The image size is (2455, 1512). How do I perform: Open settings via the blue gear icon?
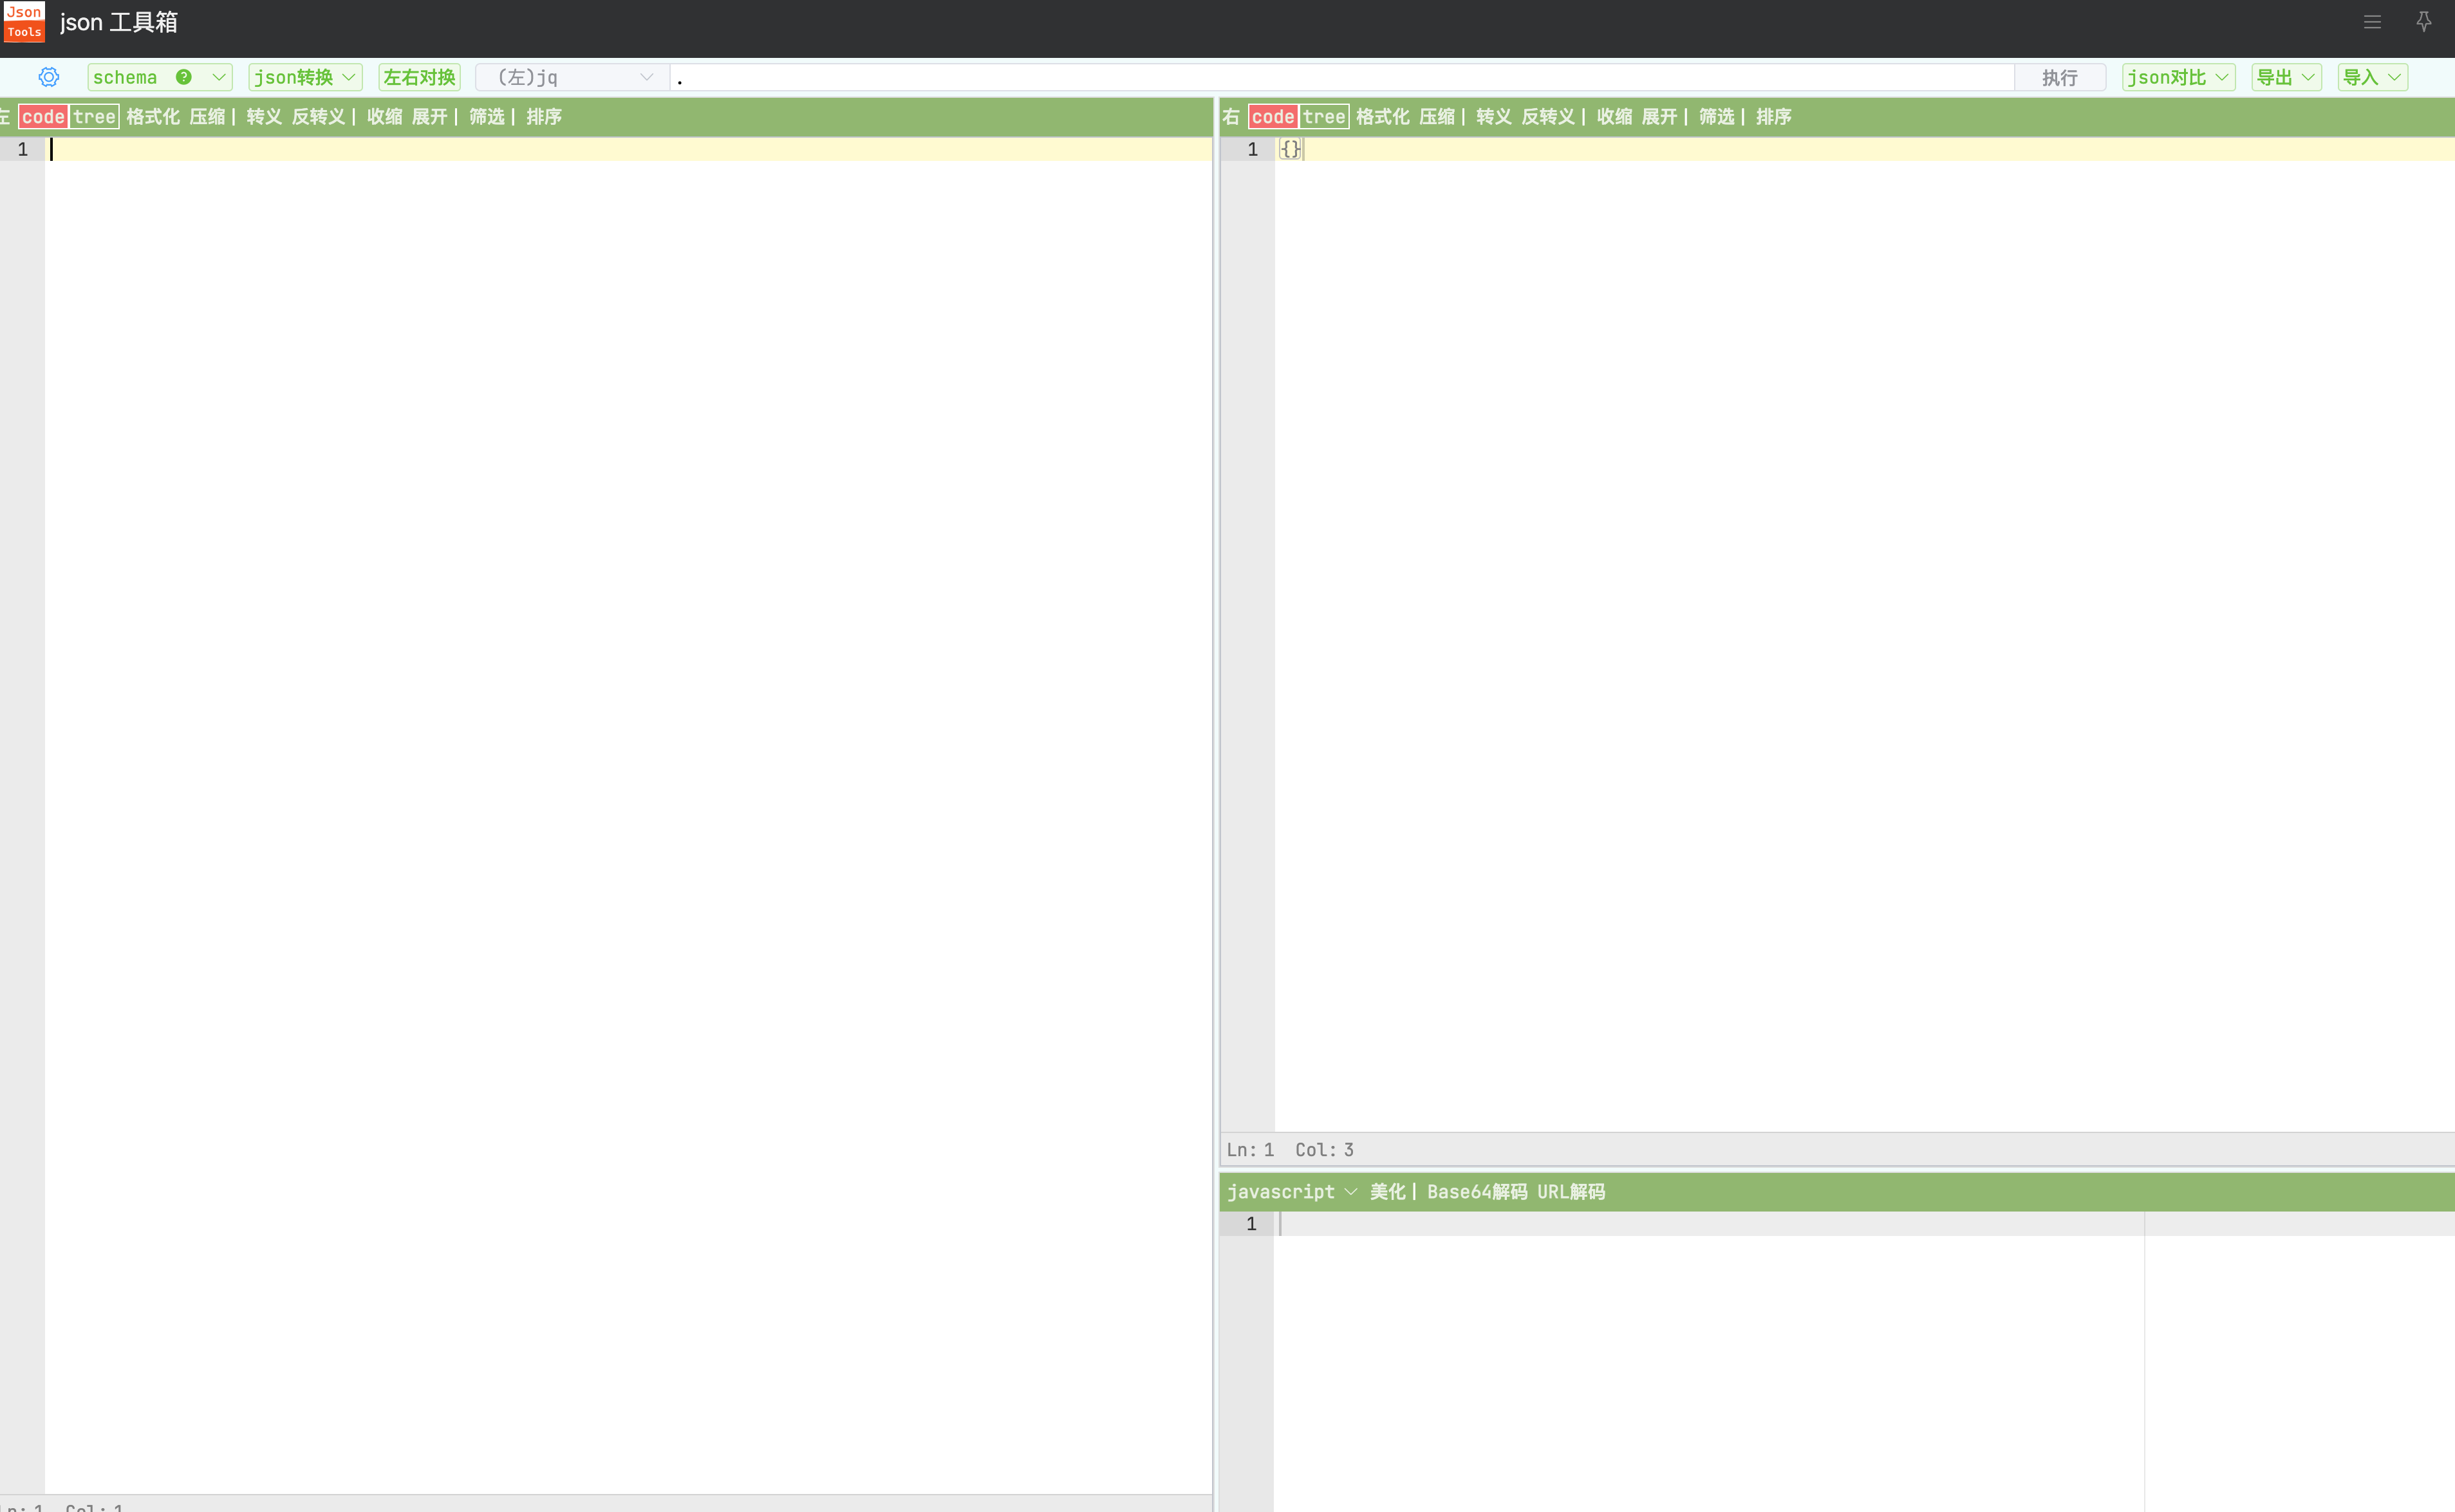(x=48, y=77)
